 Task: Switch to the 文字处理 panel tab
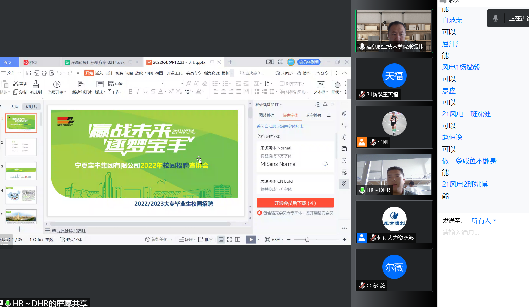click(x=313, y=115)
